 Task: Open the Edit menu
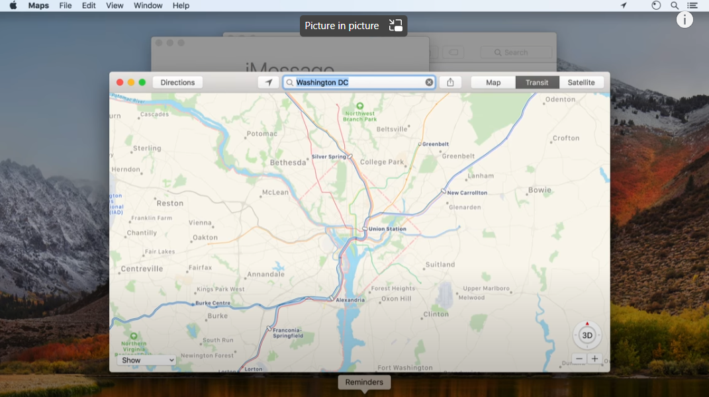(89, 5)
